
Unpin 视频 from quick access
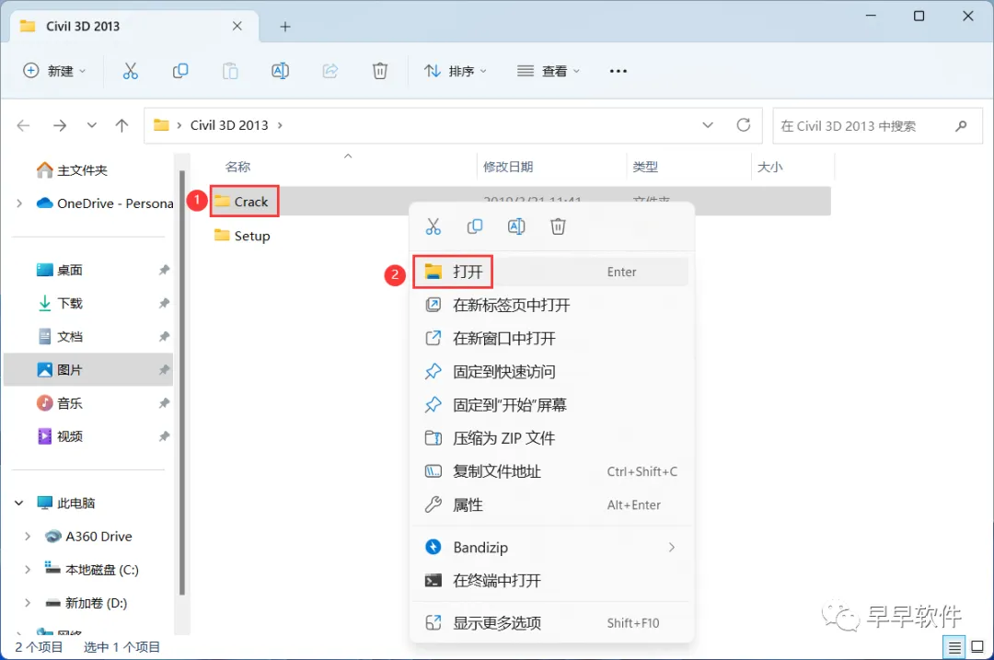pos(164,436)
